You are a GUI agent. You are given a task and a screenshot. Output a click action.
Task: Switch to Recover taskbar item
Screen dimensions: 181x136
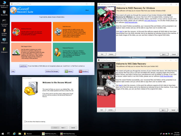[31, 134]
